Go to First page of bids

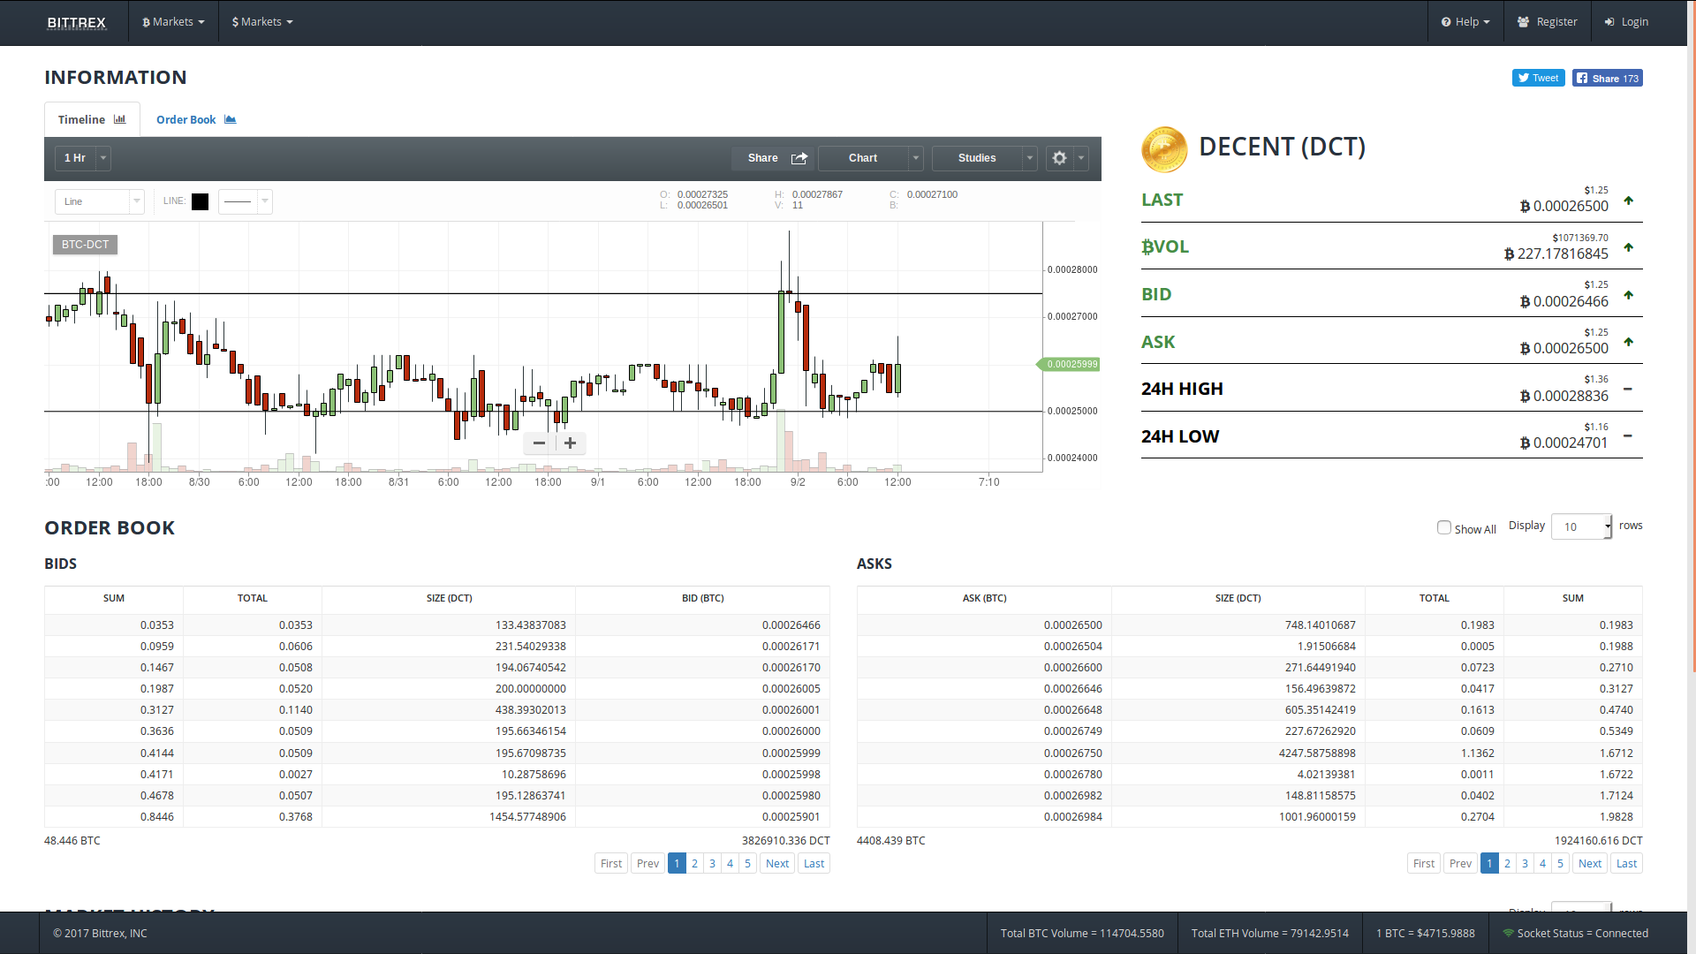pyautogui.click(x=611, y=864)
